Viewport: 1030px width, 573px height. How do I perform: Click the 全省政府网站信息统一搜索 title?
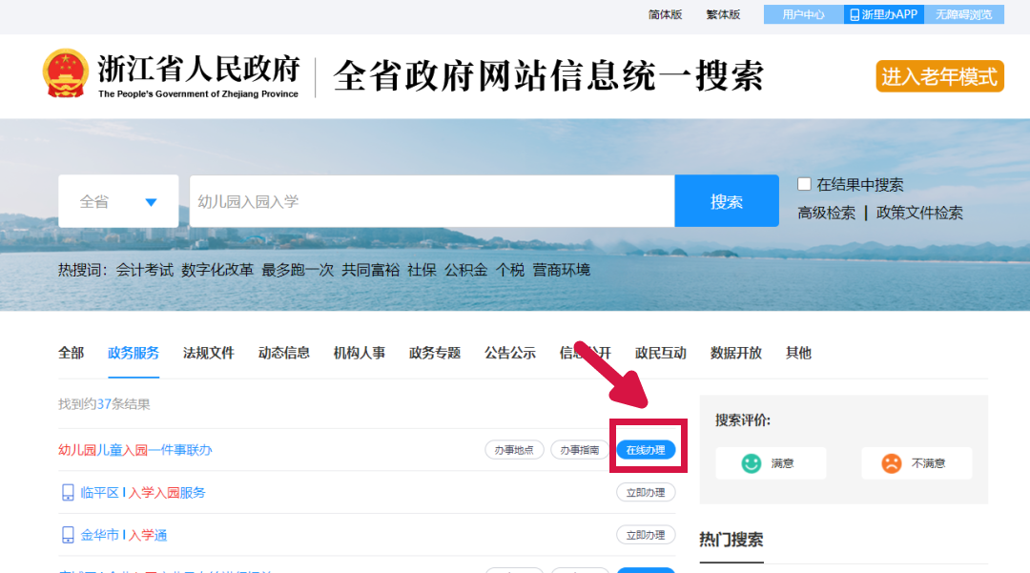548,75
